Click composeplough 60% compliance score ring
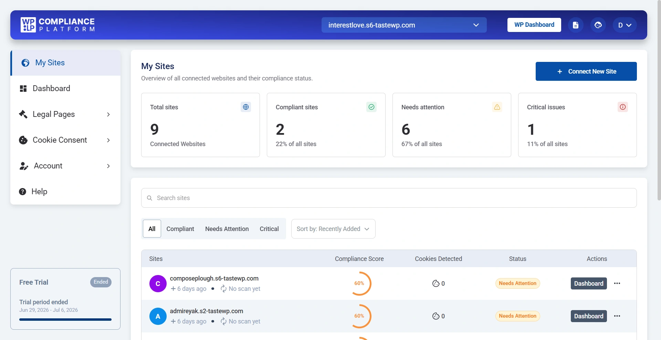The width and height of the screenshot is (661, 340). pos(359,284)
